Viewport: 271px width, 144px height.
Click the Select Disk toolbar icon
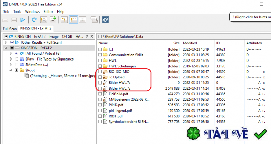(x=5, y=20)
